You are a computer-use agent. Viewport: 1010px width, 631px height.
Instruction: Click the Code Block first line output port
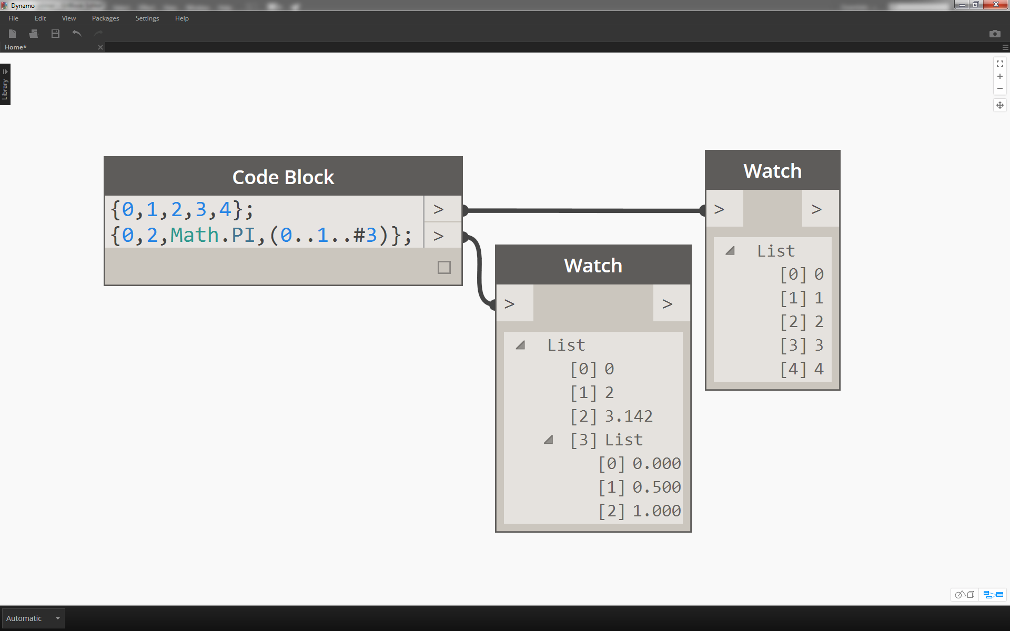(442, 209)
